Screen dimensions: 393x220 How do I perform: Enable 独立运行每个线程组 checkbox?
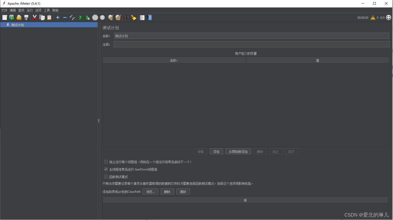(x=106, y=162)
